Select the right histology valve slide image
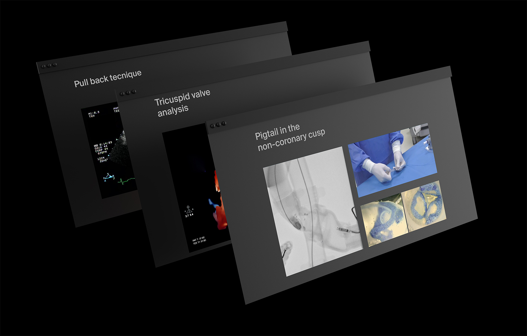Image resolution: width=527 pixels, height=336 pixels. click(x=424, y=206)
